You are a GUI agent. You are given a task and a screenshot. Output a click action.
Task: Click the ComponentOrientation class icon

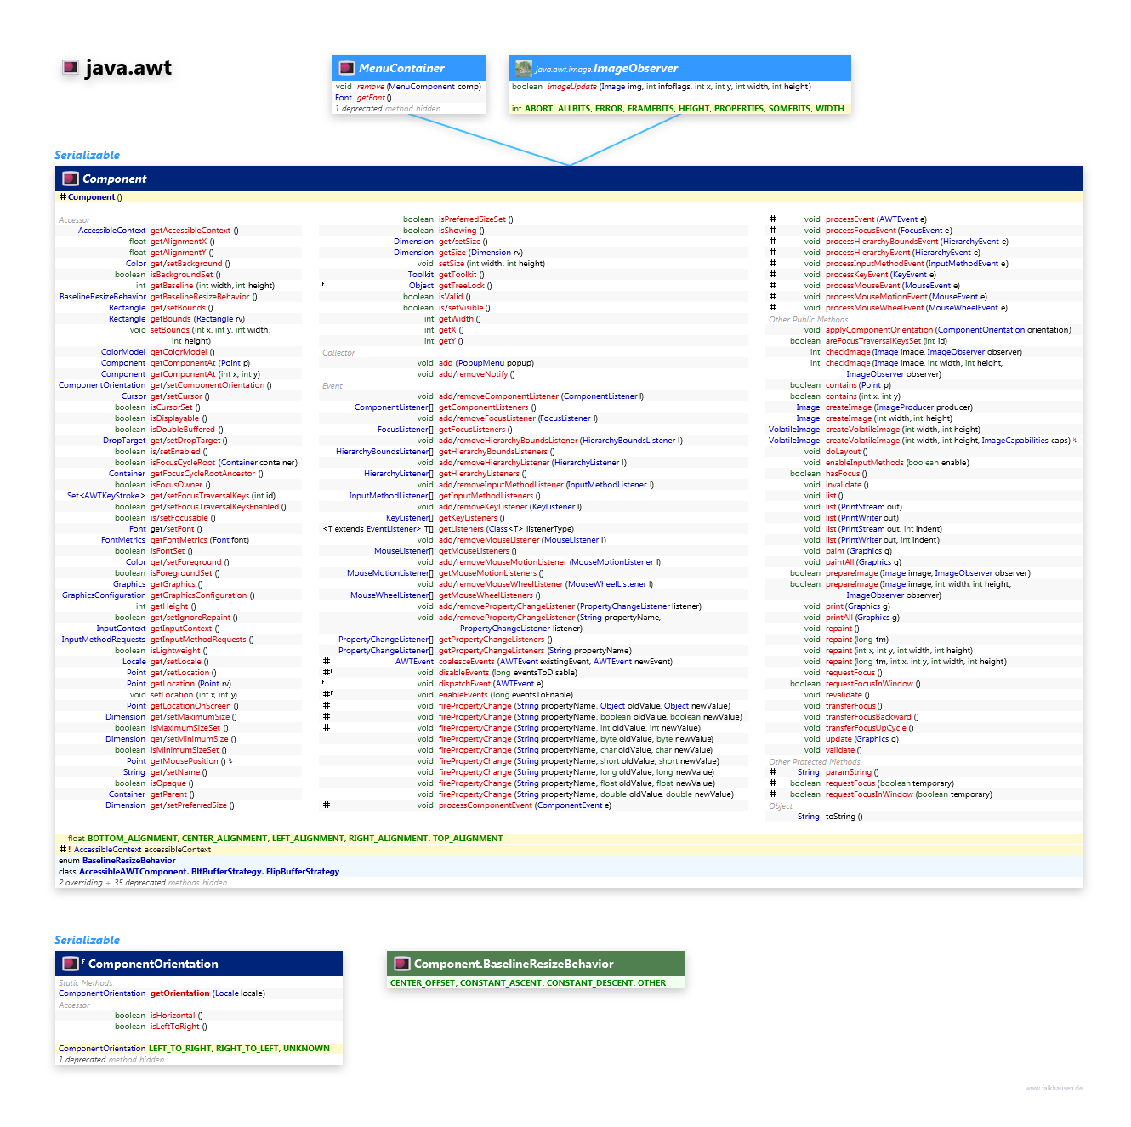pyautogui.click(x=71, y=964)
